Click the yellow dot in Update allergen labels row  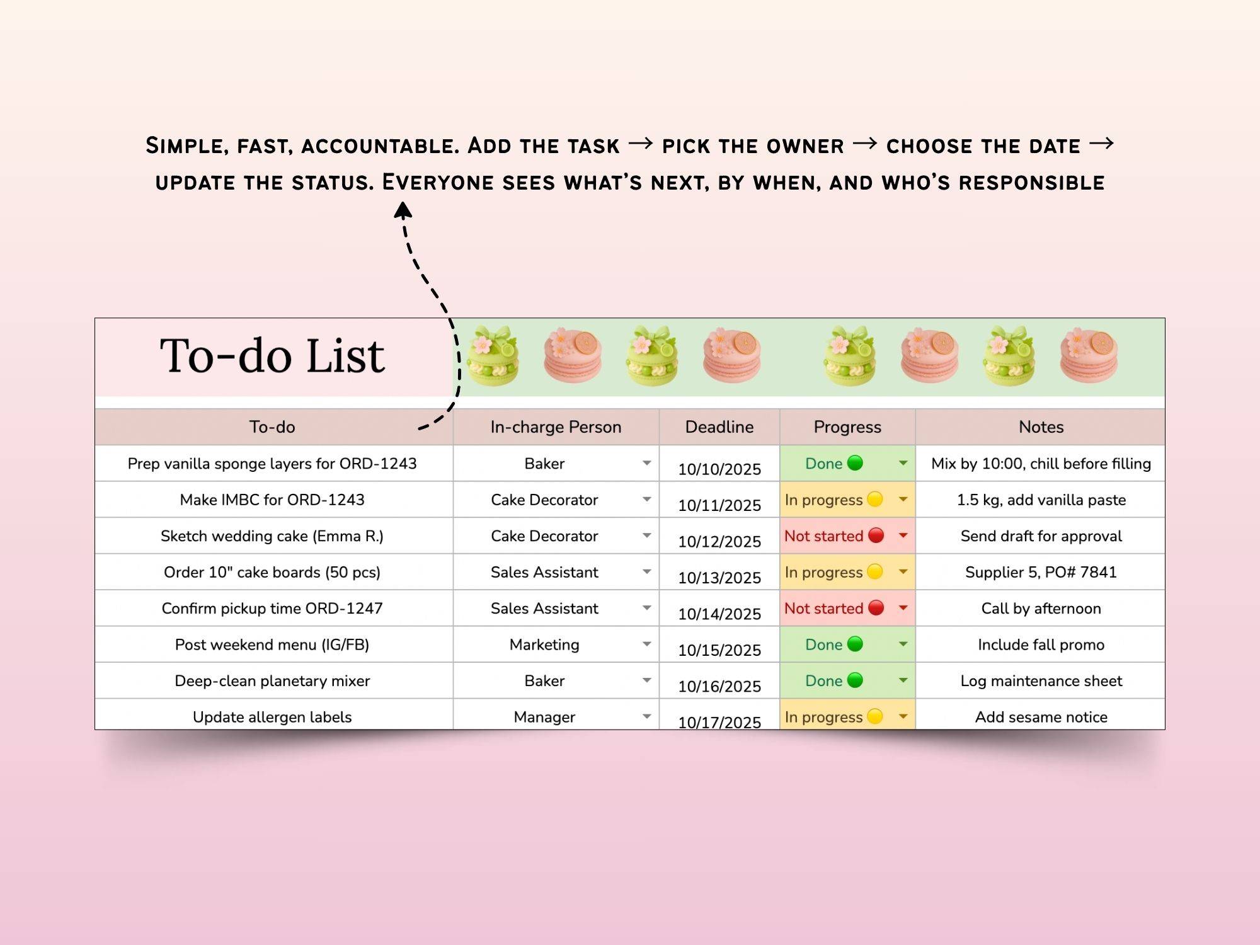tap(874, 716)
